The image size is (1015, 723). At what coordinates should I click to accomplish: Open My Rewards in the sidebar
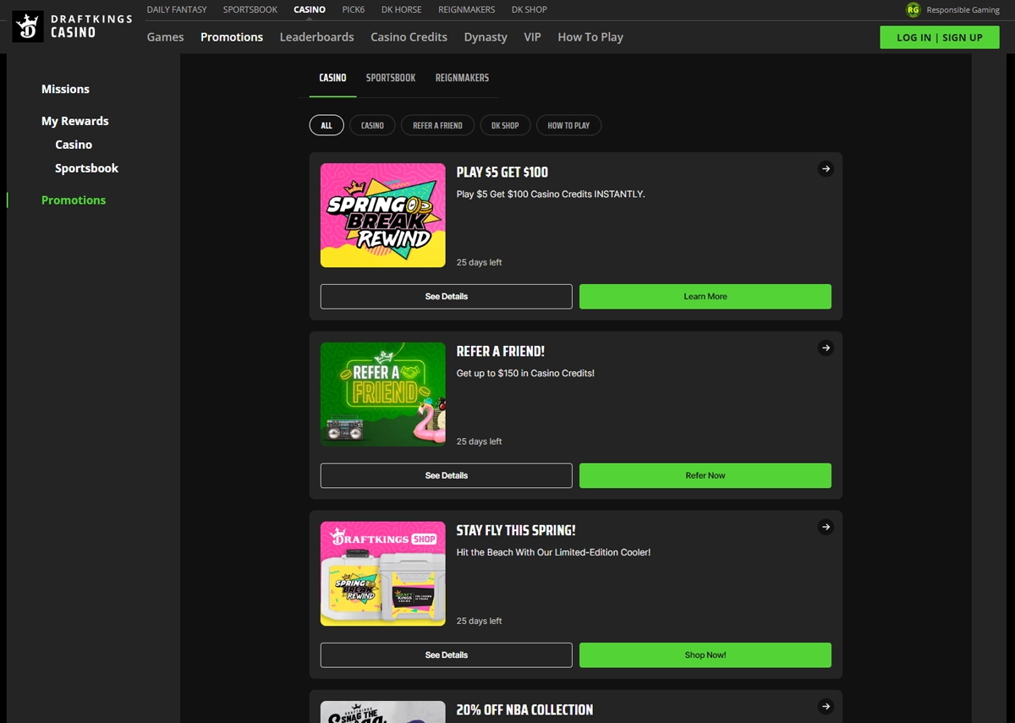click(x=75, y=121)
